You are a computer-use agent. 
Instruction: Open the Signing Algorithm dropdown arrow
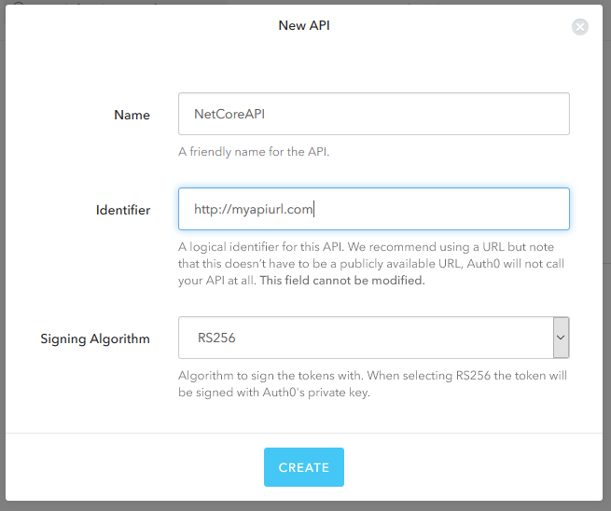(561, 338)
